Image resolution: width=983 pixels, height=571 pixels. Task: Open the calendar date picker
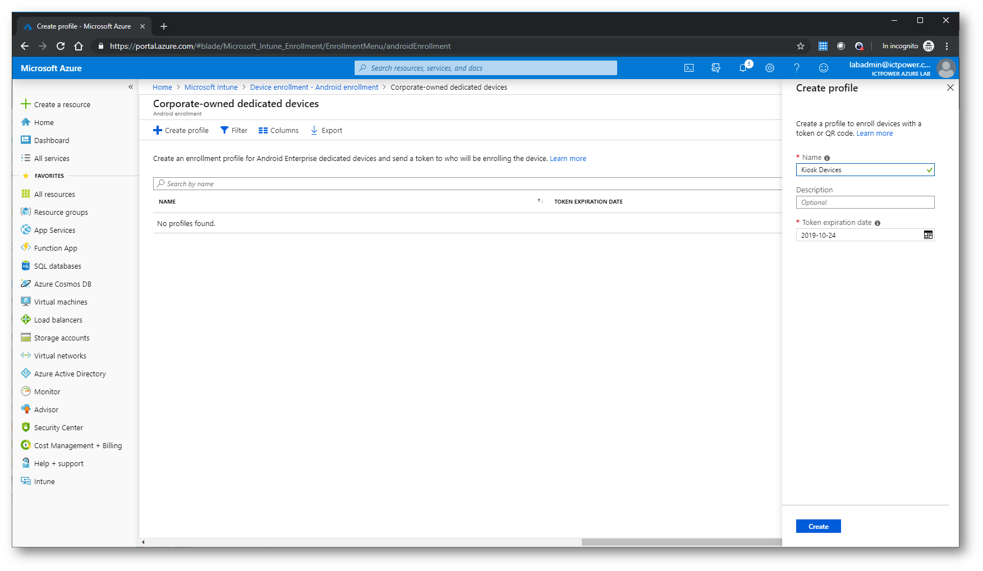tap(928, 235)
